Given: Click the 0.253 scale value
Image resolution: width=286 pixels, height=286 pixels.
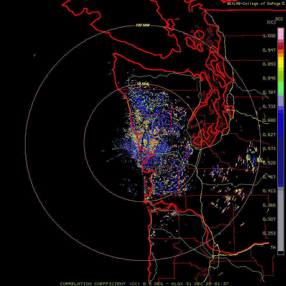Looking at the screenshot, I should click(x=269, y=233).
